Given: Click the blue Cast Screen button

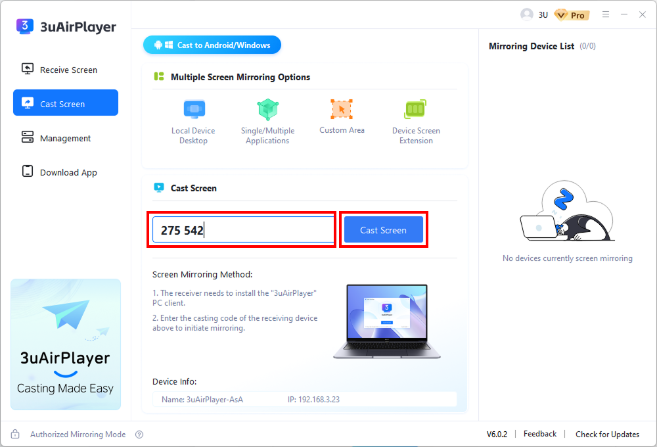Looking at the screenshot, I should 383,229.
